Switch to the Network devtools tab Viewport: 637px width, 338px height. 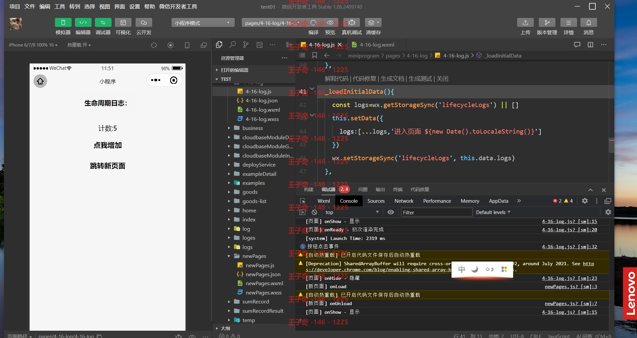coord(404,201)
